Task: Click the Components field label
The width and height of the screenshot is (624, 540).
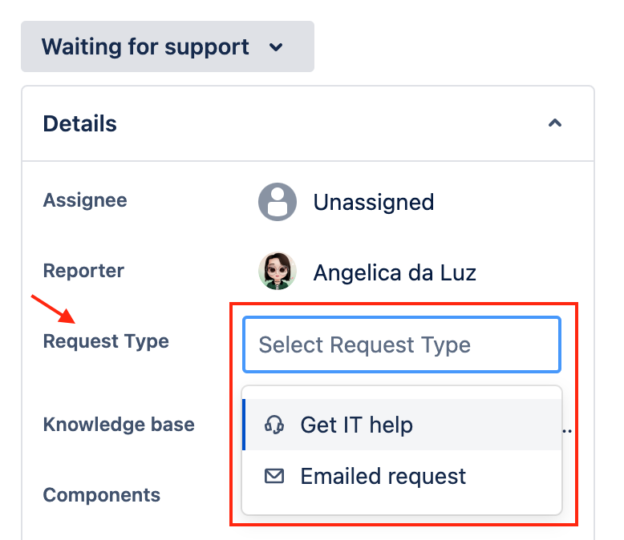Action: (101, 495)
